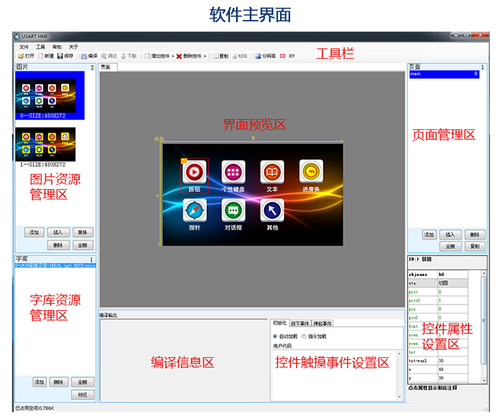This screenshot has height=420, width=500.
Task: Click the 编译 (Compile) toolbar icon
Action: coord(84,56)
